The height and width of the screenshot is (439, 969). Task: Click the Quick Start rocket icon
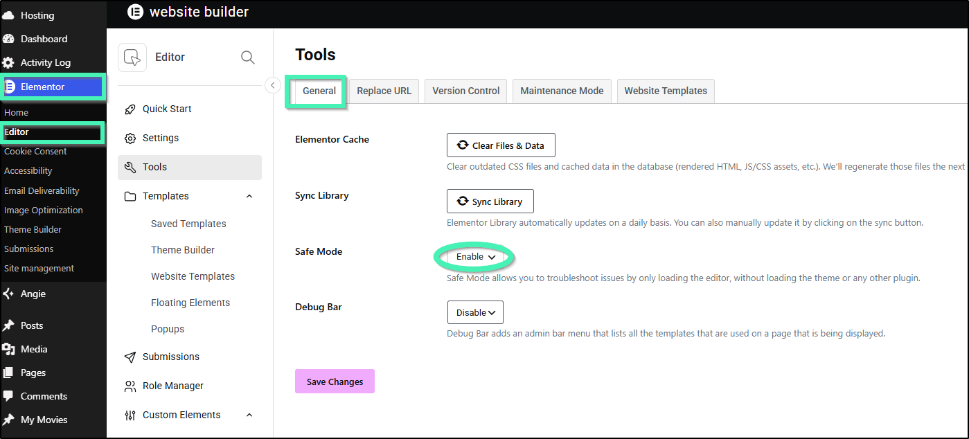click(x=130, y=109)
